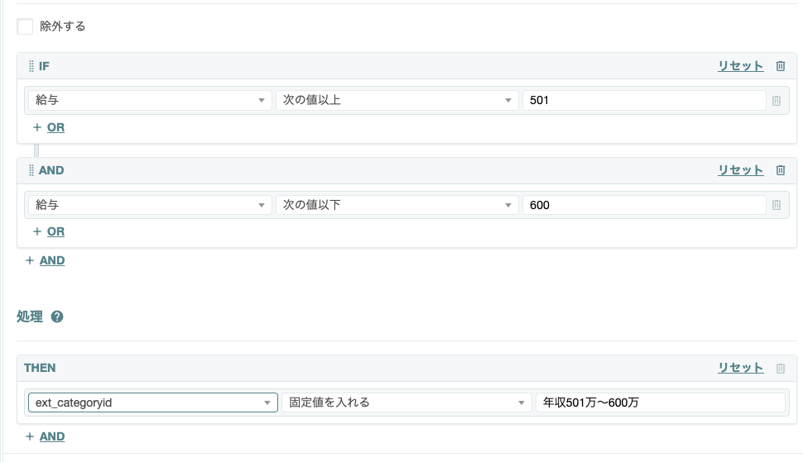This screenshot has width=803, height=462.
Task: Focus the value field containing 600
Action: point(644,205)
